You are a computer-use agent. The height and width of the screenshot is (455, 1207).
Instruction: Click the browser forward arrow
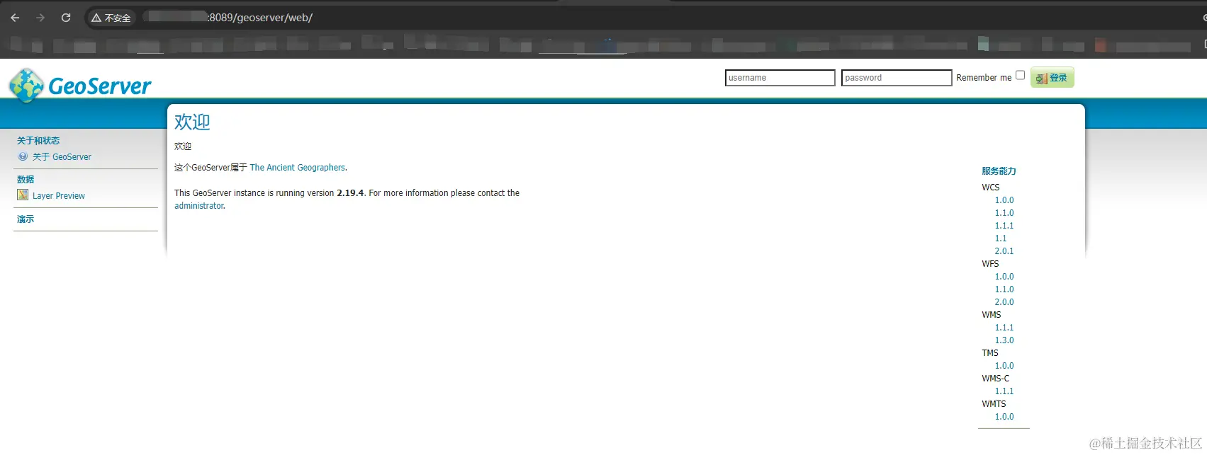40,18
